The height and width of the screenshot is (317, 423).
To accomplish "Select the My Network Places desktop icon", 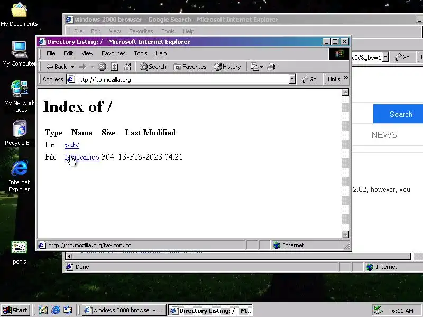I will tap(19, 97).
